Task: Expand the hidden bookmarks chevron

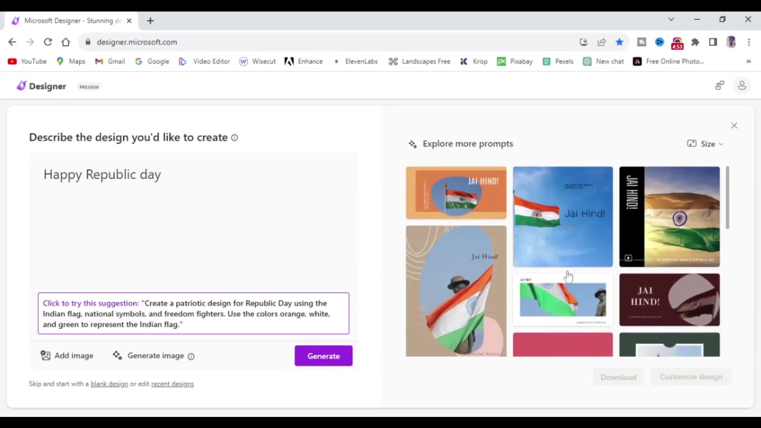Action: click(x=748, y=61)
